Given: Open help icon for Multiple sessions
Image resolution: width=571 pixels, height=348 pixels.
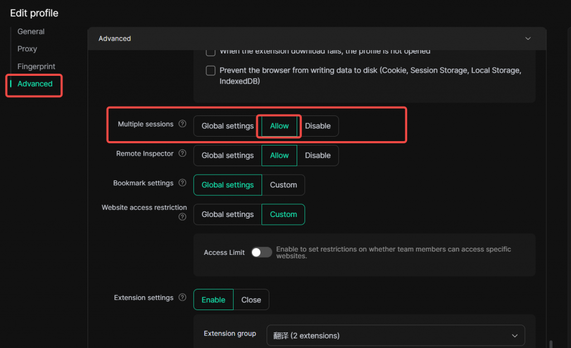Looking at the screenshot, I should click(182, 124).
